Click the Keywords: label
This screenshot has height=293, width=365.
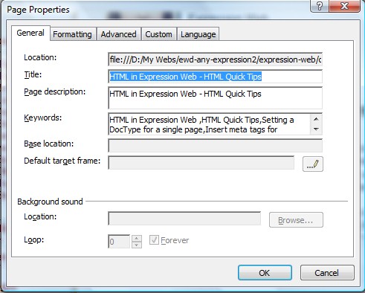43,117
